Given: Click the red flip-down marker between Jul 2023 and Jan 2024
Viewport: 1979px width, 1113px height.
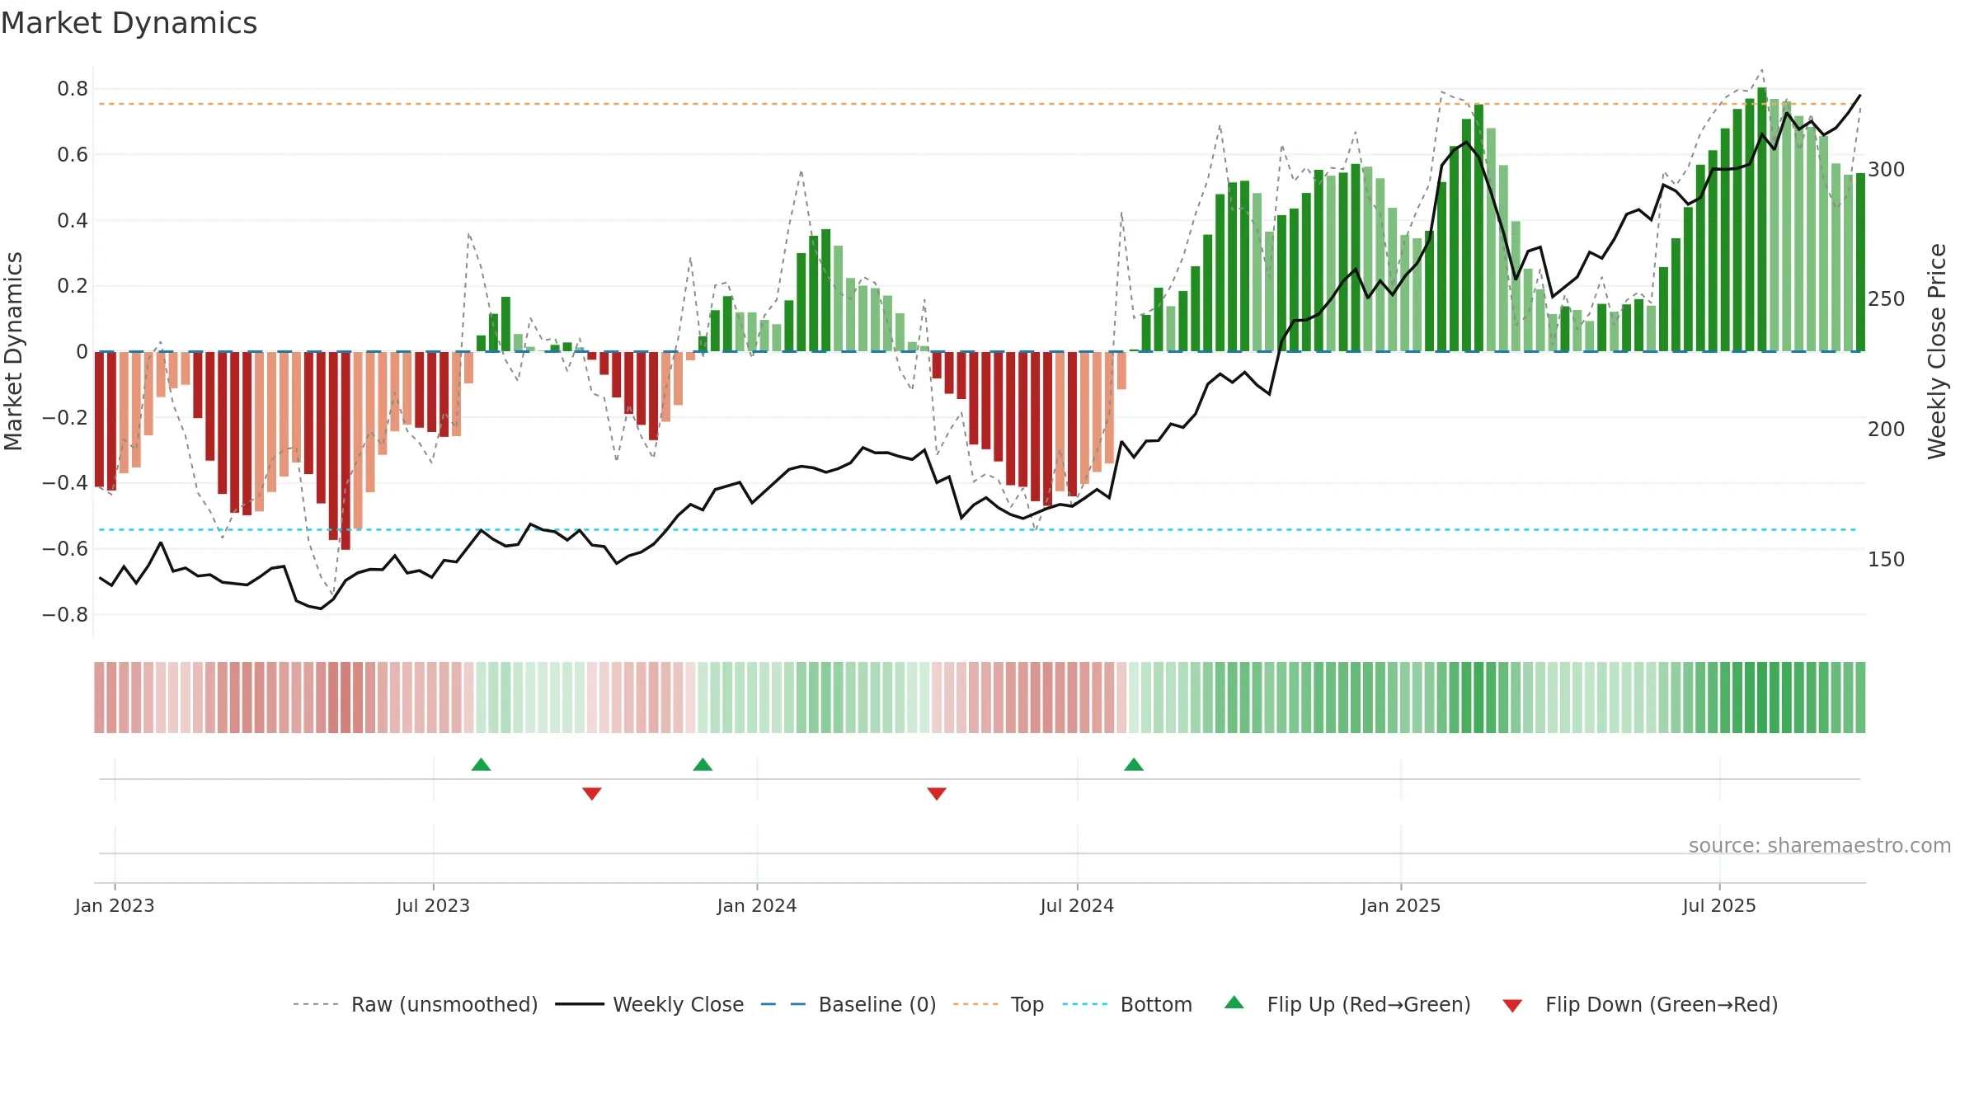Looking at the screenshot, I should 592,793.
